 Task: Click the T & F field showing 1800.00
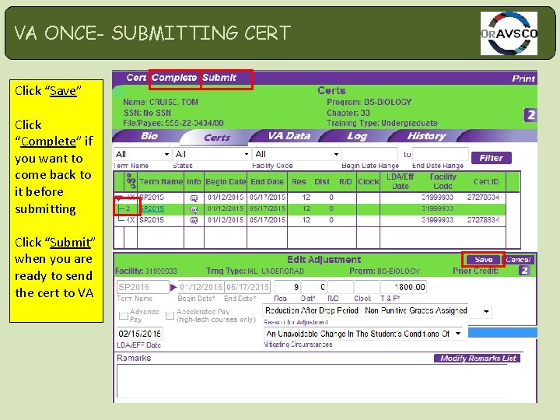404,287
